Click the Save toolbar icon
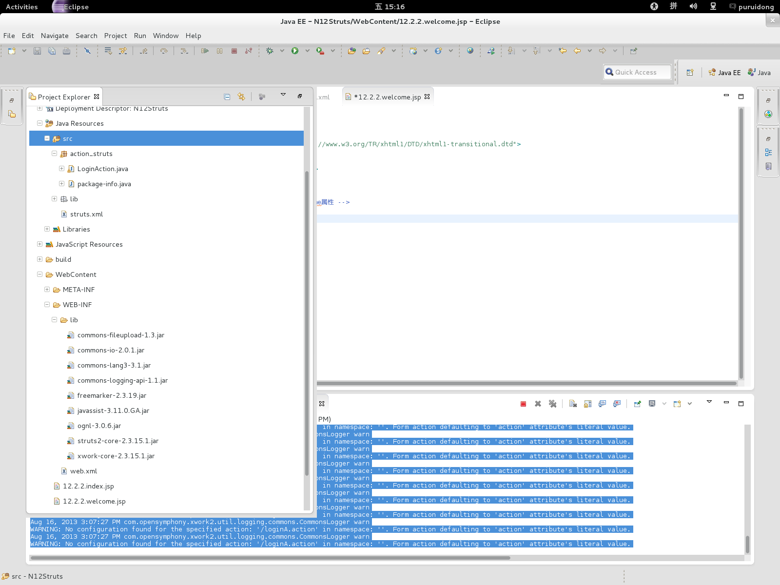Image resolution: width=780 pixels, height=585 pixels. pyautogui.click(x=37, y=51)
